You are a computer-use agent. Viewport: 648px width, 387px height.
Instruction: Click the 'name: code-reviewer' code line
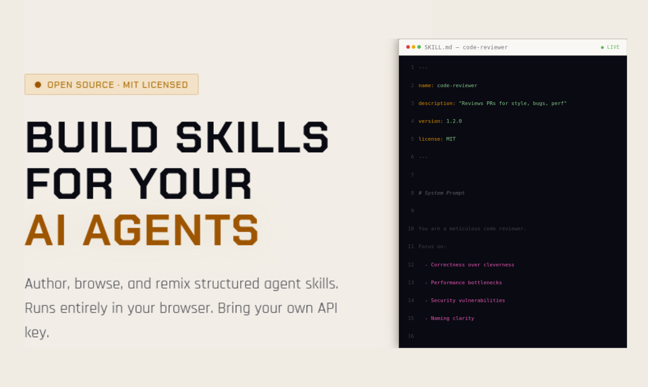447,86
